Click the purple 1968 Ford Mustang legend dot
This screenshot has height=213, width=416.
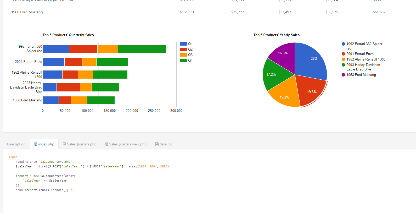[343, 75]
